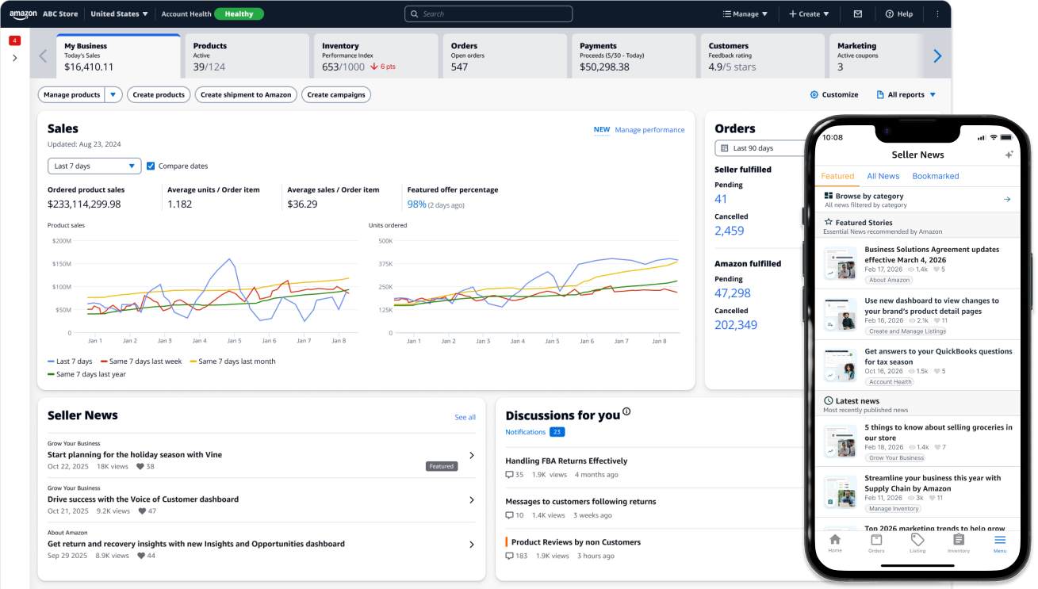Open the Manage performance link
This screenshot has width=1038, height=589.
[649, 130]
